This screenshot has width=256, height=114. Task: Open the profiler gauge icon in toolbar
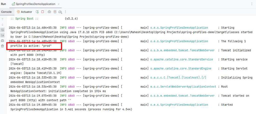[60, 12]
